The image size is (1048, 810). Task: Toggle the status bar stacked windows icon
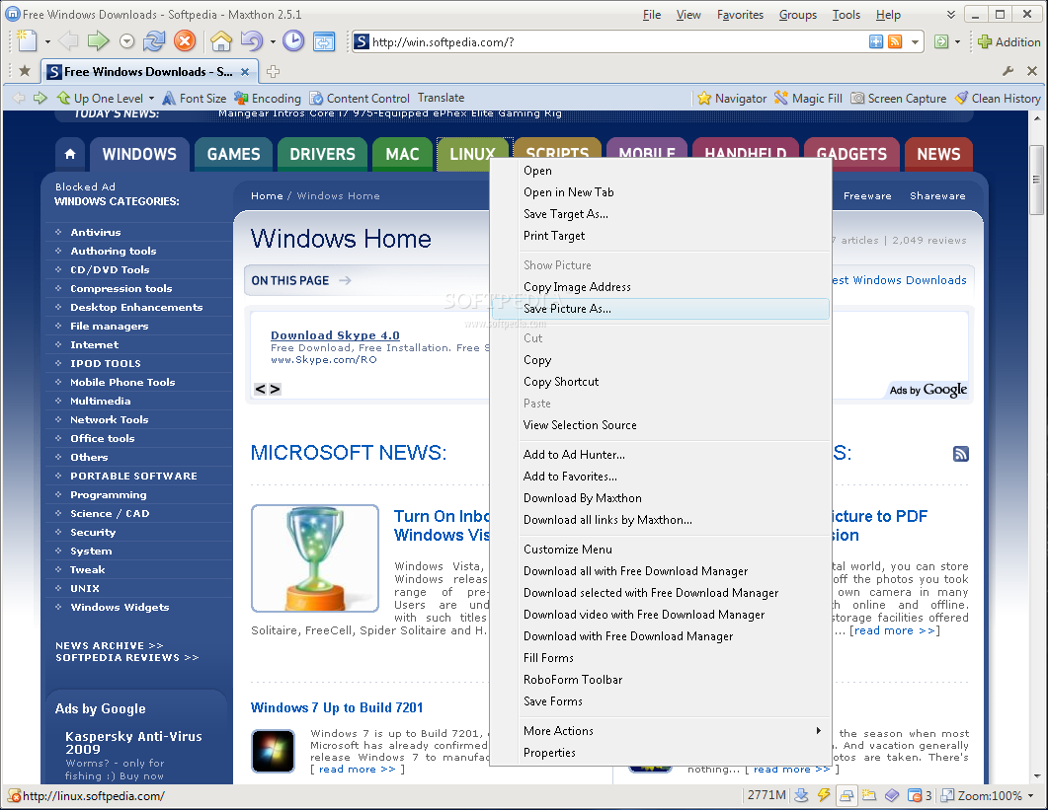[x=846, y=795]
